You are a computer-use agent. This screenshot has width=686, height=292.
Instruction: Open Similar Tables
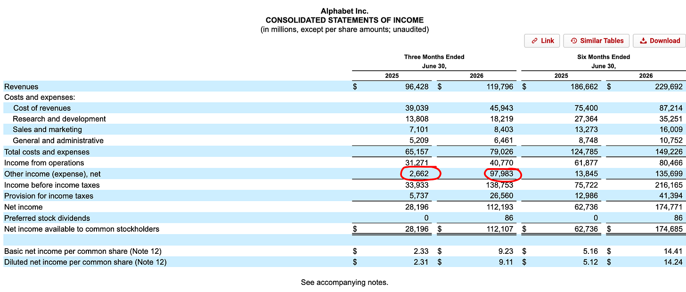click(x=596, y=41)
